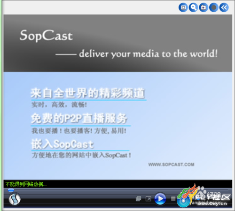The width and height of the screenshot is (235, 211).
Task: Click the 嵌入SopCast heading link
Action: pyautogui.click(x=63, y=144)
